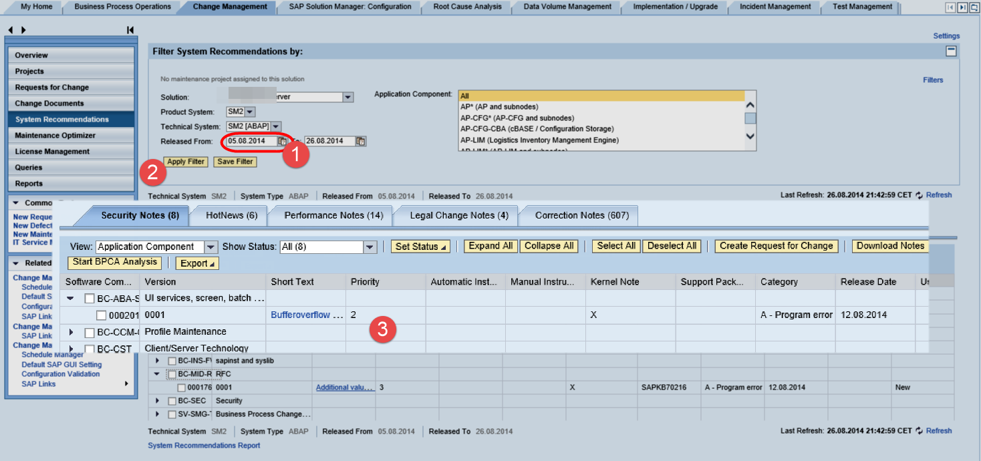Switch to the My Home tab
981x461 pixels.
click(x=35, y=7)
